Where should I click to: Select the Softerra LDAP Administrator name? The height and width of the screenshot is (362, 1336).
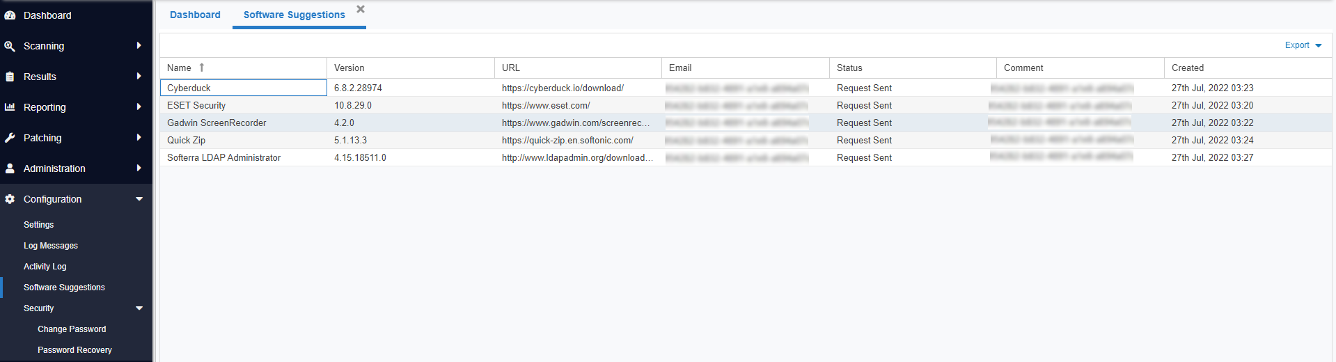click(x=223, y=157)
